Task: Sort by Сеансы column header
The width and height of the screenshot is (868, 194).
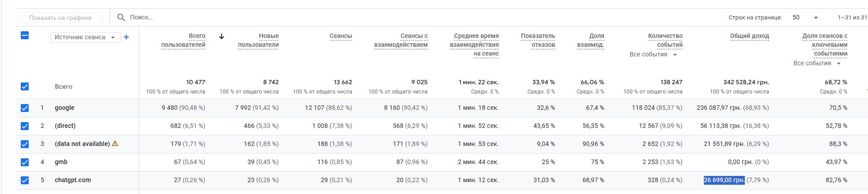Action: [341, 36]
